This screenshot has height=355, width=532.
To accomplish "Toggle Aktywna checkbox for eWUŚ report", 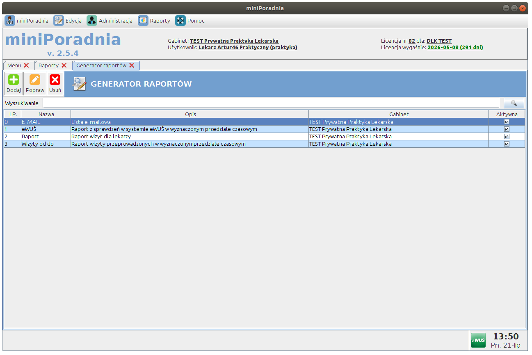I will tap(507, 129).
